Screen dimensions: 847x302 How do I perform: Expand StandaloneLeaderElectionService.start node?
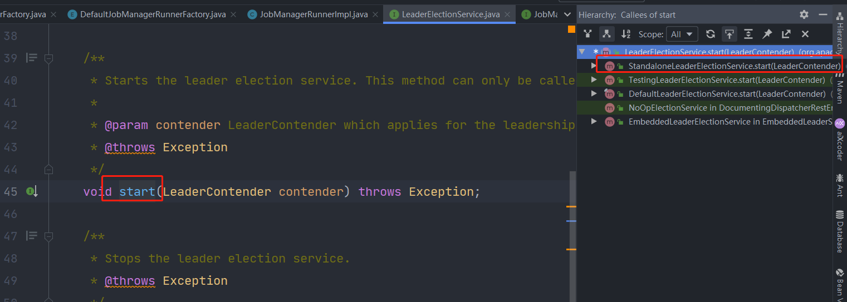594,66
